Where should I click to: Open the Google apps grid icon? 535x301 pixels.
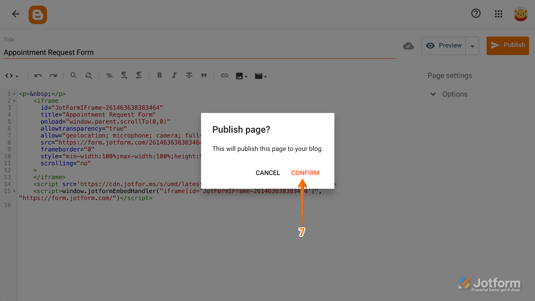(x=499, y=14)
